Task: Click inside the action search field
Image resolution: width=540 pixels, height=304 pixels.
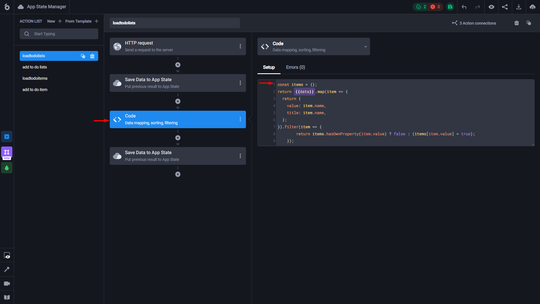Action: coord(59,34)
